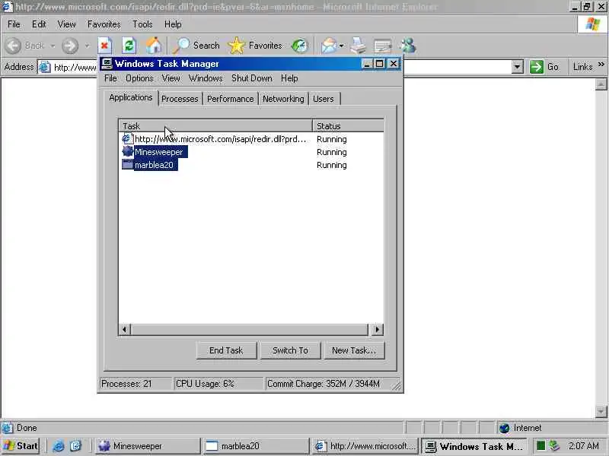
Task: Go to the Home page icon
Action: click(154, 46)
